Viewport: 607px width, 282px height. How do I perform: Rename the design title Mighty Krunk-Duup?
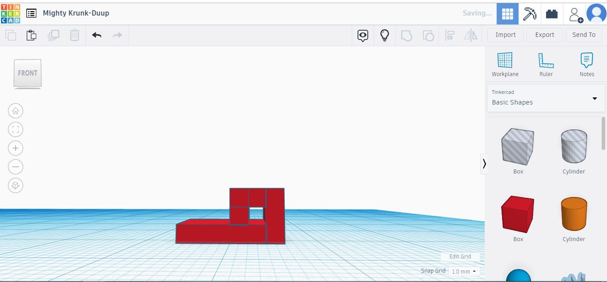(76, 13)
